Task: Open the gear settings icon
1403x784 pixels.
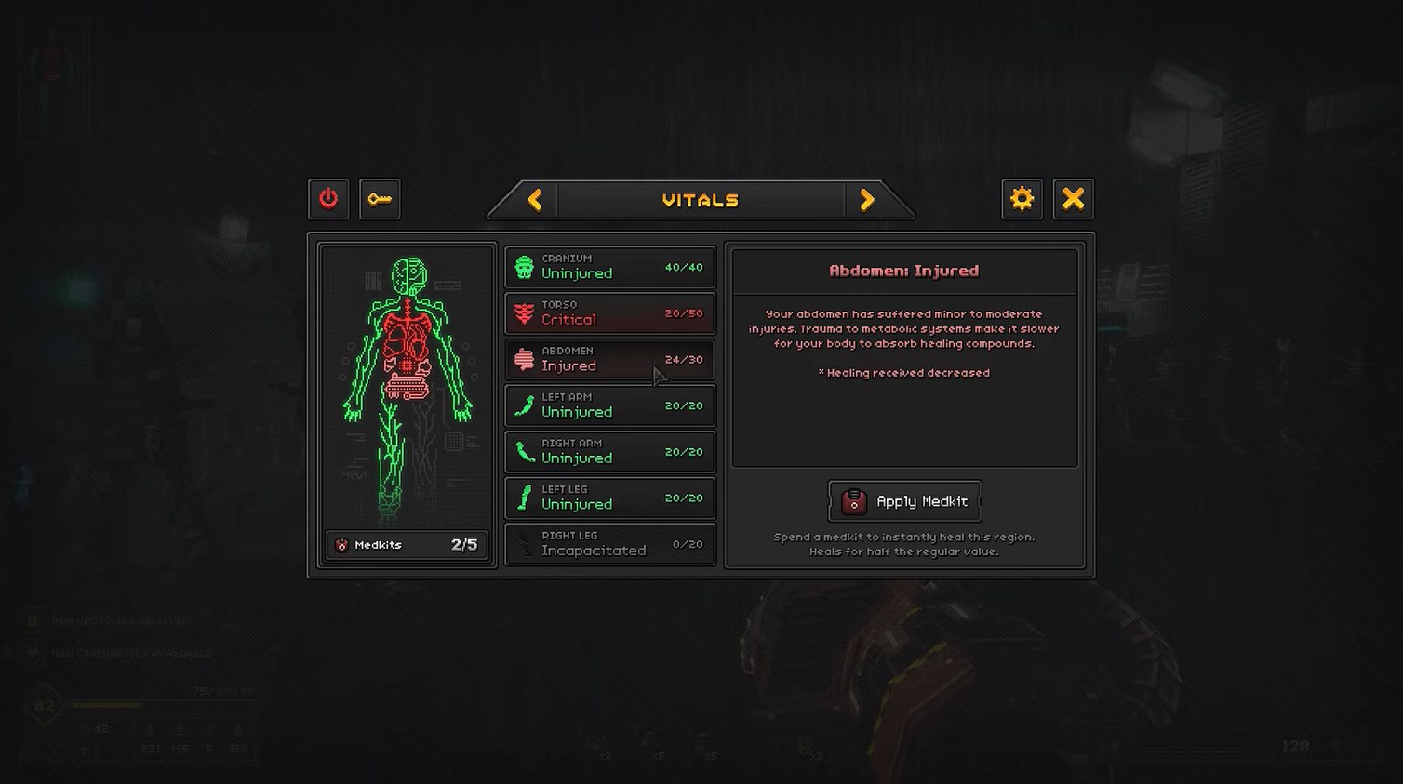Action: [x=1022, y=199]
